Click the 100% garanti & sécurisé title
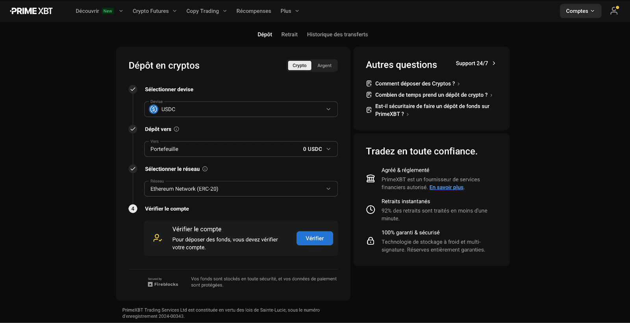 coord(411,233)
